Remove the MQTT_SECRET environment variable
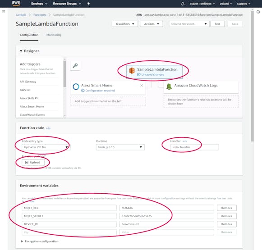Viewport: 262px width, 250px height. 227,216
